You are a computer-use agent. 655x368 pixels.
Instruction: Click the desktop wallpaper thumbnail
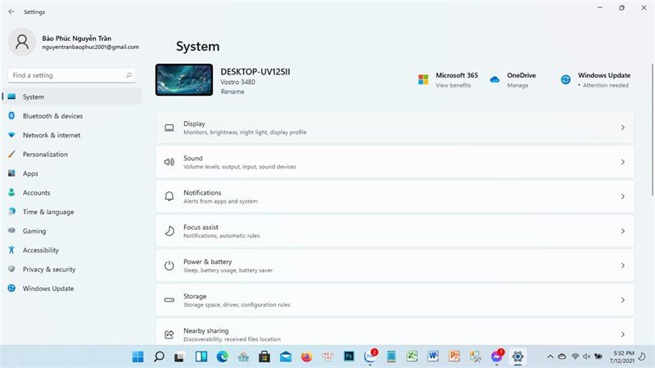(184, 80)
